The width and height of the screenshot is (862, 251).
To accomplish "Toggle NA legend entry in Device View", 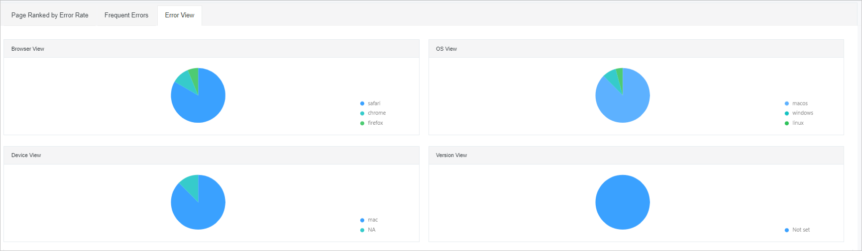I will (x=368, y=230).
